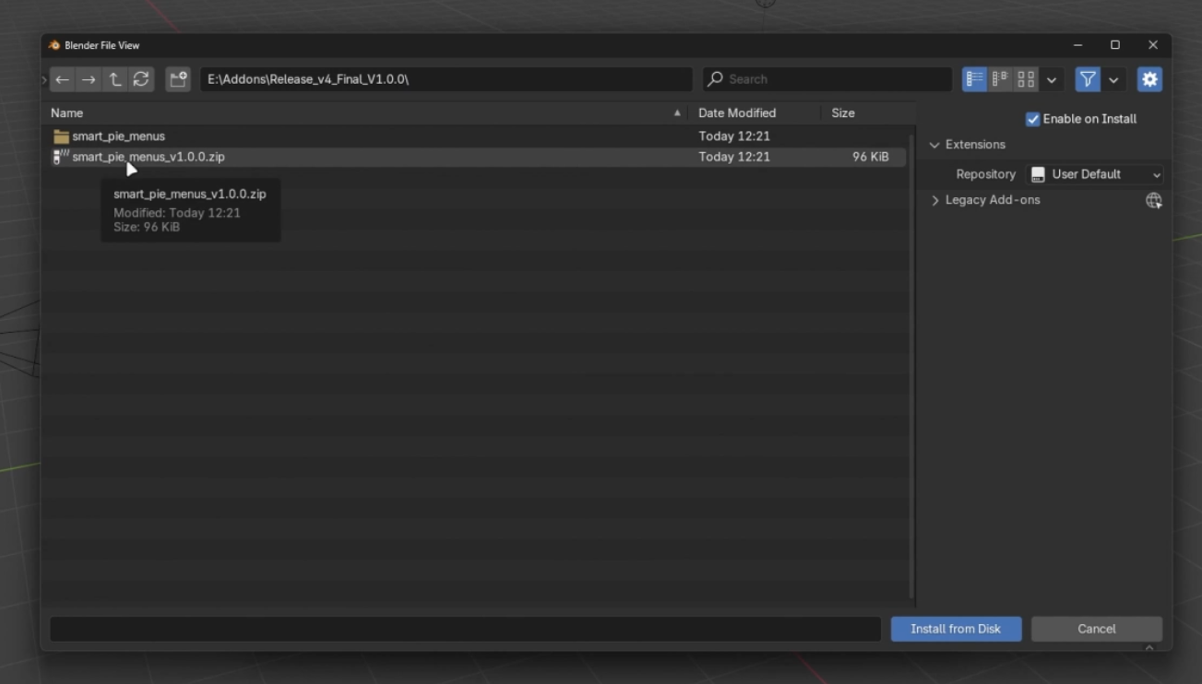Go up to the parent directory

tap(114, 79)
